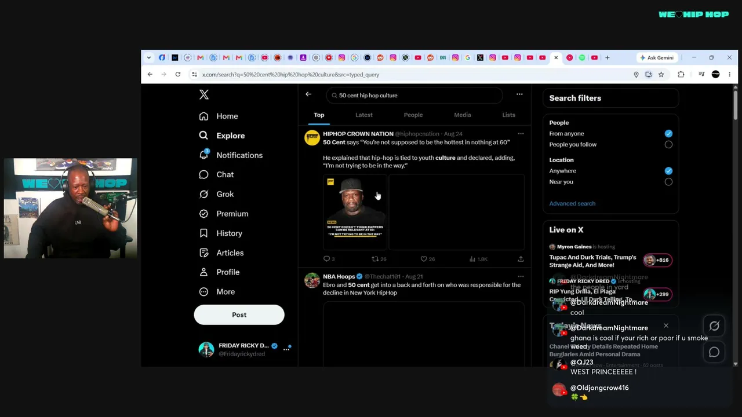Launch Grok from the sidebar

coord(216,194)
